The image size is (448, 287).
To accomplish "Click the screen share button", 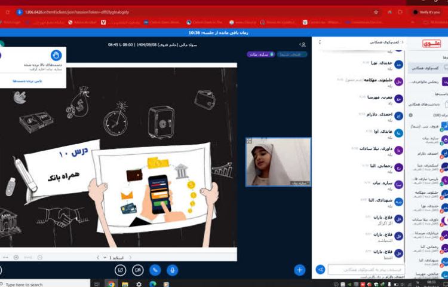I will 120,270.
